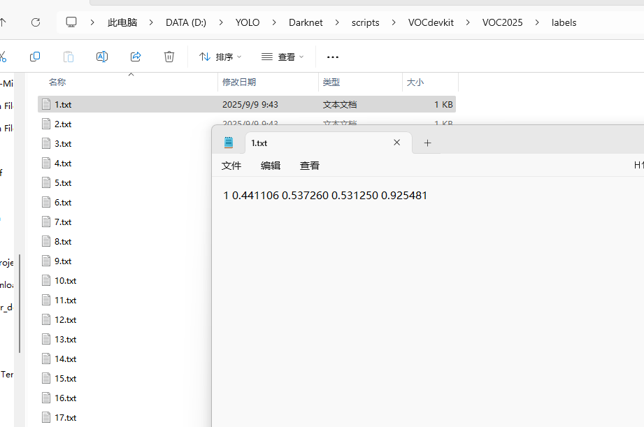This screenshot has width=644, height=427.
Task: Select file 3.txt in list
Action: [63, 144]
